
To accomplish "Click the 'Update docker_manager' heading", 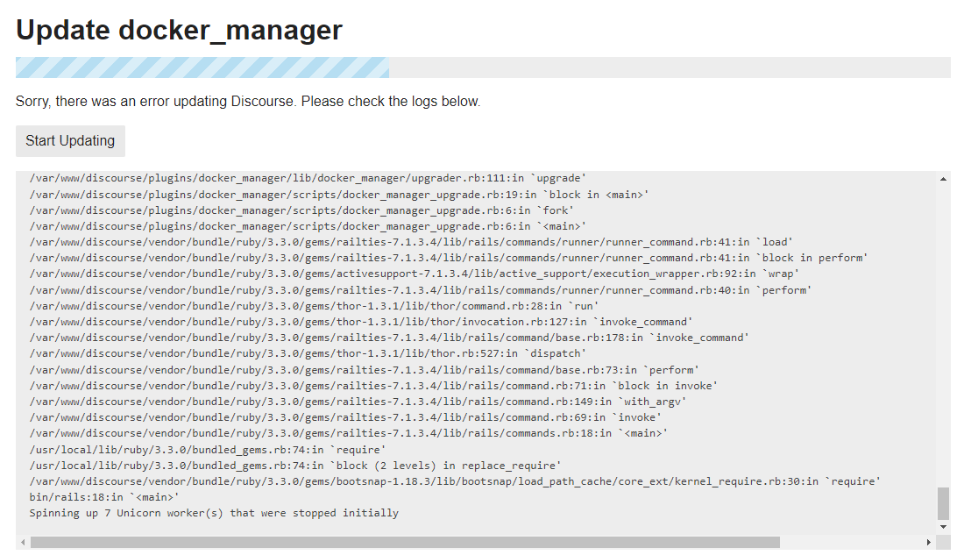I will (179, 30).
